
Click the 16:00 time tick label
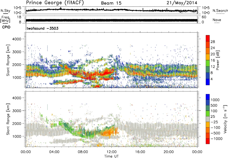140,152
